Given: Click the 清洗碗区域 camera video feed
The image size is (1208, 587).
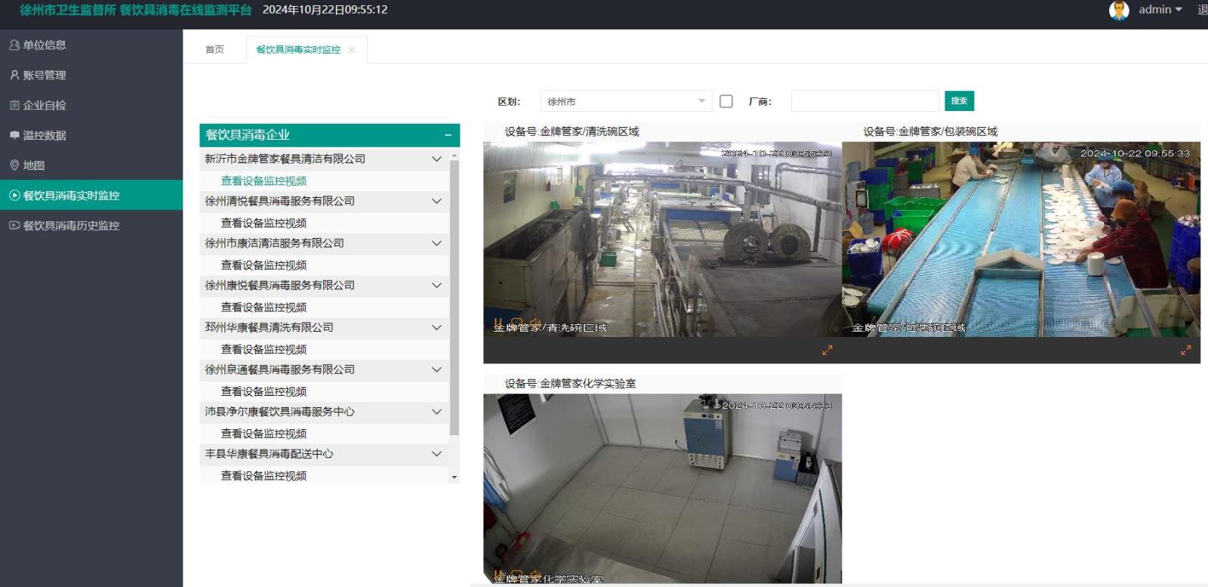Looking at the screenshot, I should (x=662, y=239).
